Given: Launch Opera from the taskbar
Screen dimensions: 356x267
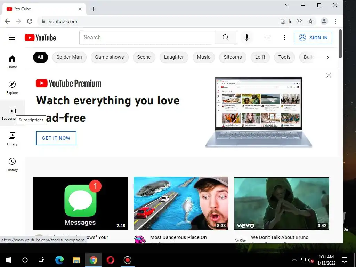Looking at the screenshot, I should pos(110,260).
